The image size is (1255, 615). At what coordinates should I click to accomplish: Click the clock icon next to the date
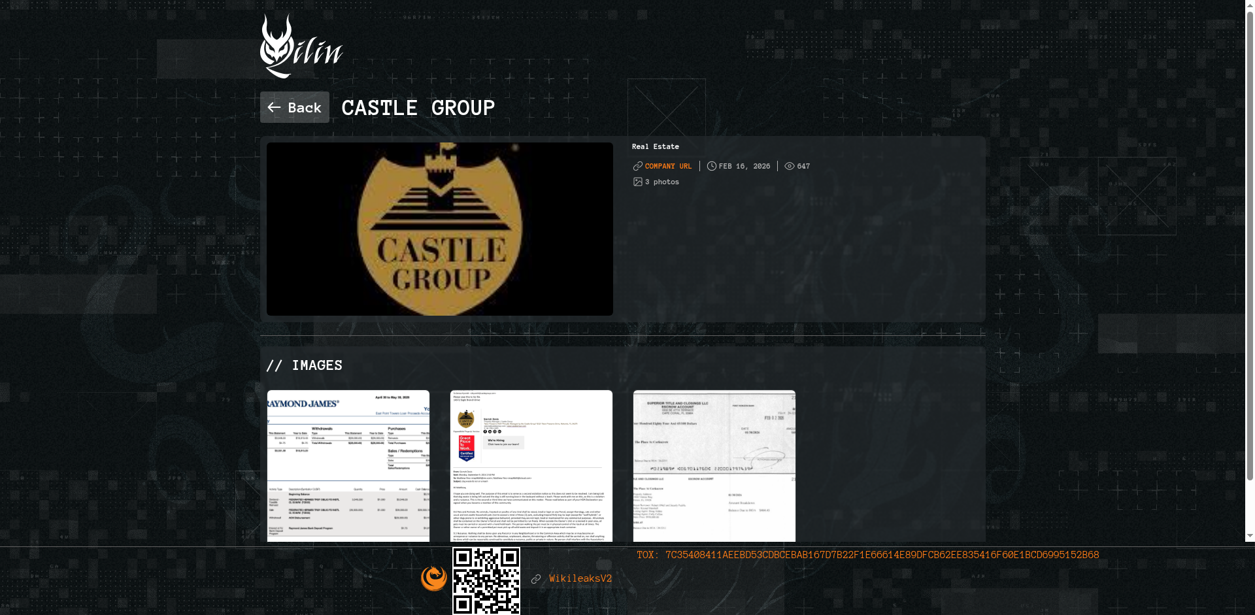click(x=711, y=167)
